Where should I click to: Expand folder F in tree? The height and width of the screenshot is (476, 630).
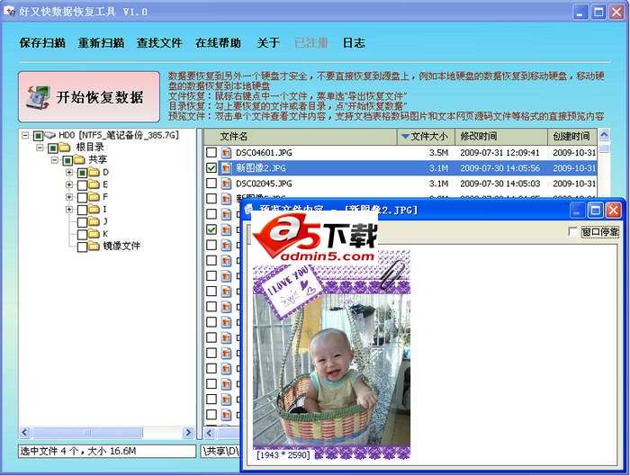[69, 197]
